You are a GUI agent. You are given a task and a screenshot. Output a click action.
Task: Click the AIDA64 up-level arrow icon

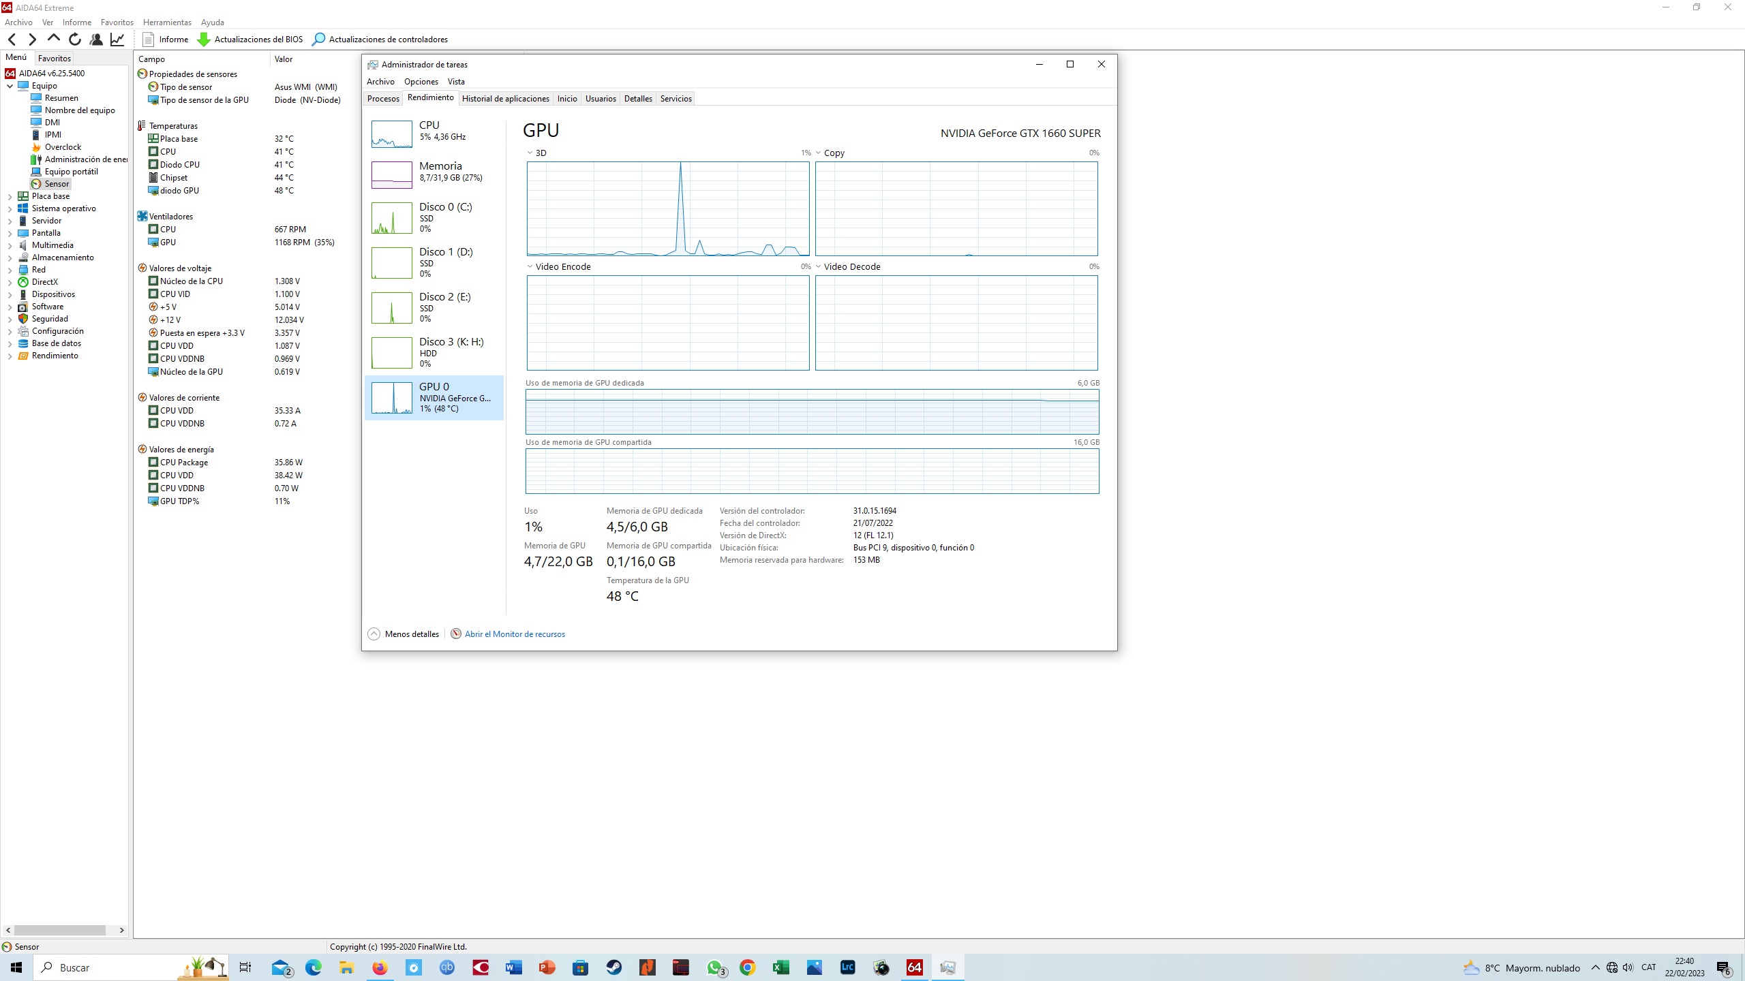tap(53, 39)
